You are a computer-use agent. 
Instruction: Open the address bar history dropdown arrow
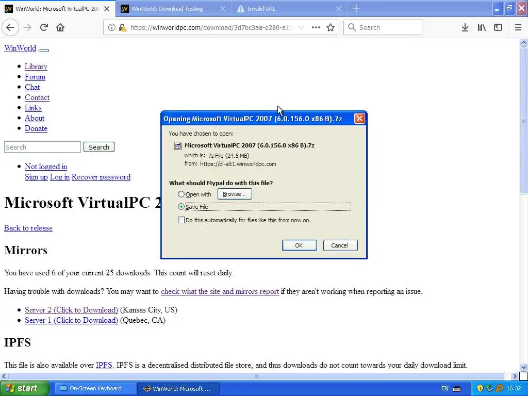(x=301, y=28)
